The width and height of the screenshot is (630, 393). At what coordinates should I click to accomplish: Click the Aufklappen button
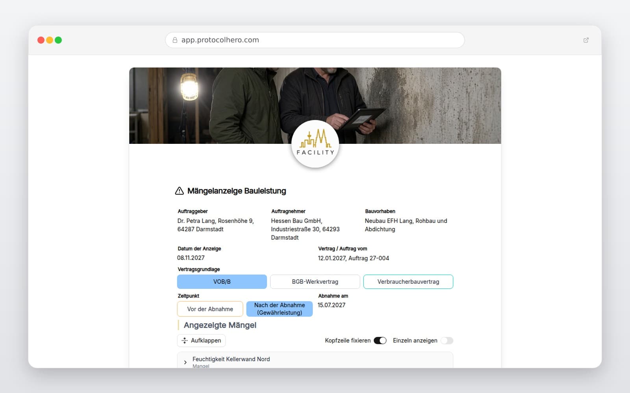click(201, 341)
